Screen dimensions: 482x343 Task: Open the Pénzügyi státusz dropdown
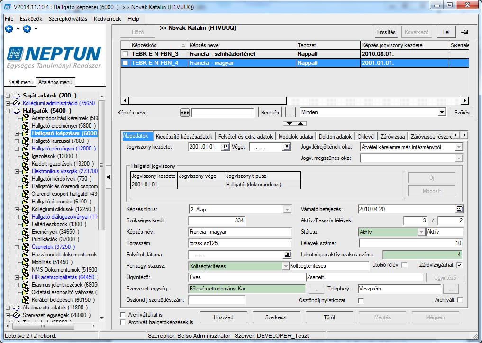285,266
